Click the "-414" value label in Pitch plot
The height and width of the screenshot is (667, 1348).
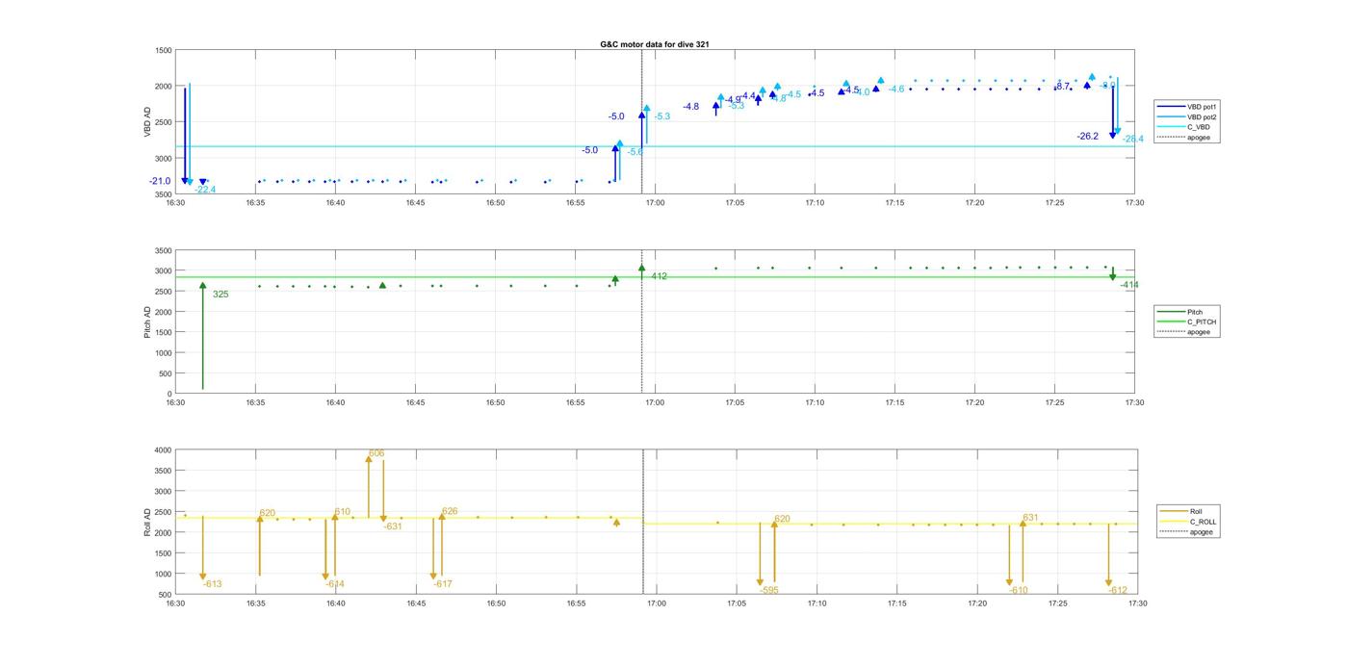(x=1129, y=285)
